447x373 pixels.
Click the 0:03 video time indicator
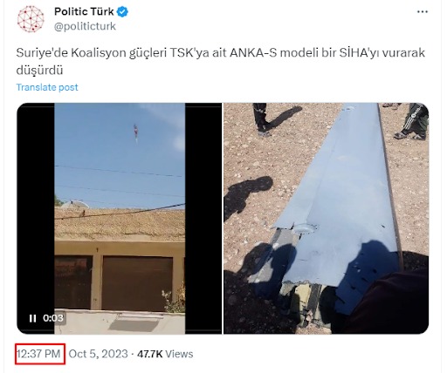coord(53,318)
